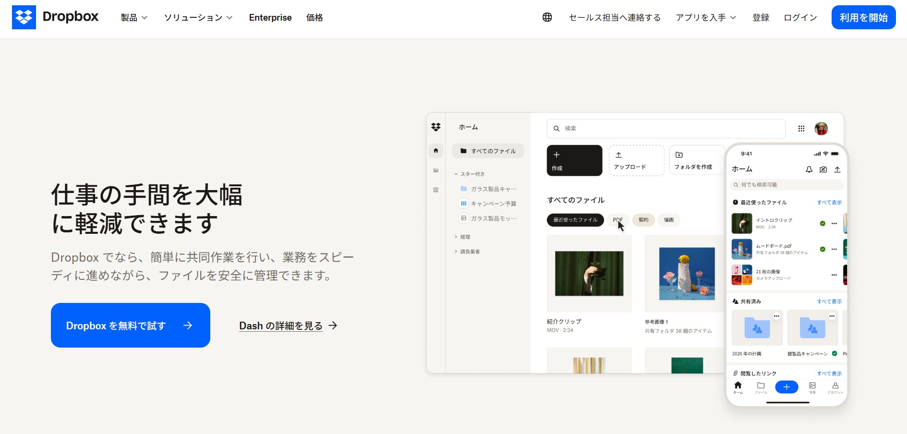907x434 pixels.
Task: Expand the 経理 folder
Action: (x=462, y=237)
